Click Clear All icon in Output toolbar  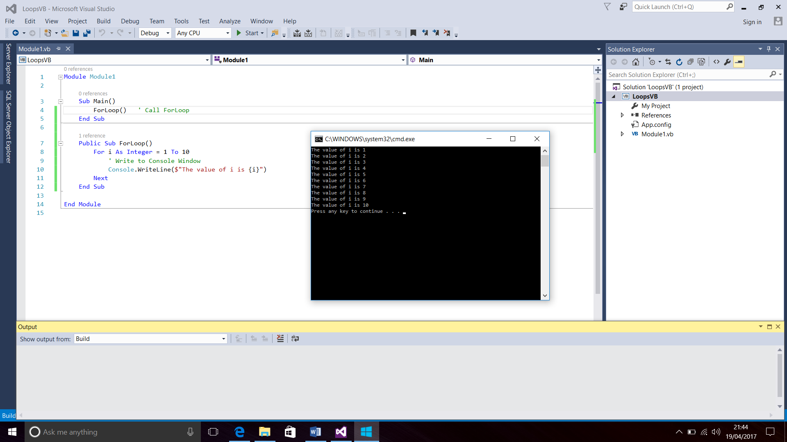[x=280, y=338]
